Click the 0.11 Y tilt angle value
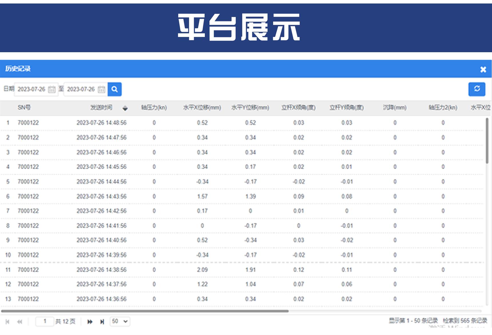The width and height of the screenshot is (492, 335). [347, 270]
